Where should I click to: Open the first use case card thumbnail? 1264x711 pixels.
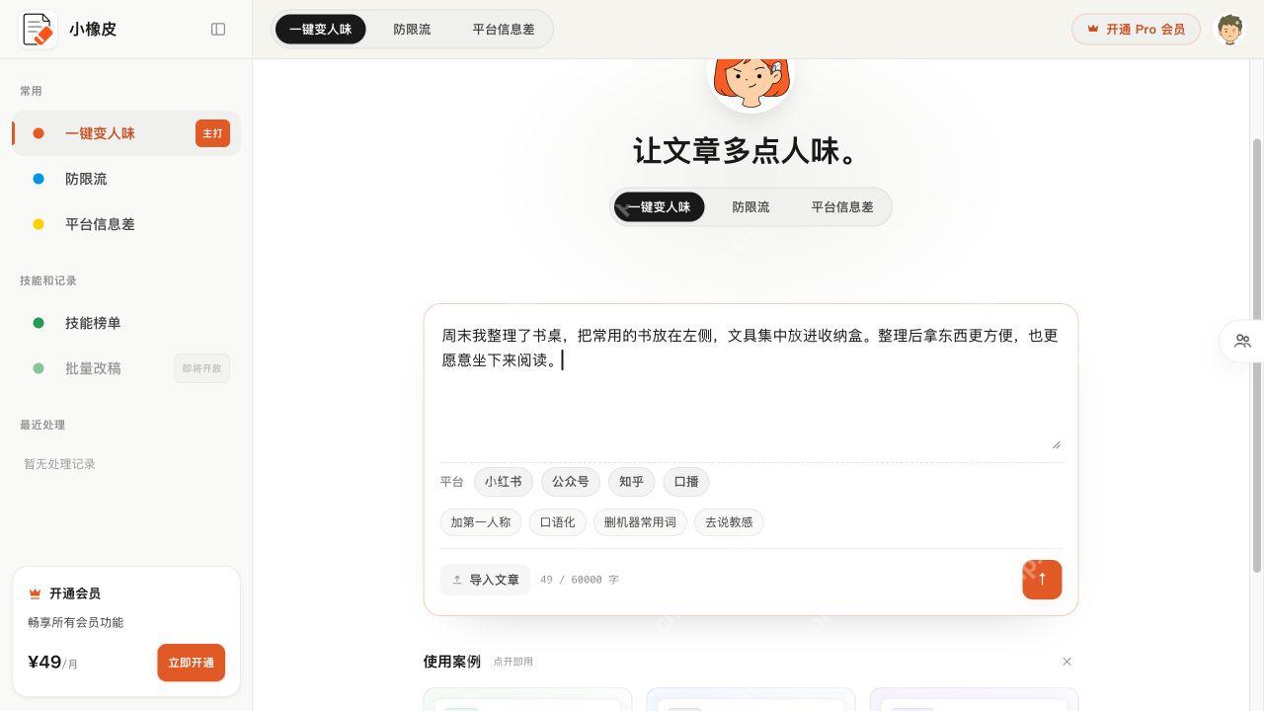coord(527,700)
